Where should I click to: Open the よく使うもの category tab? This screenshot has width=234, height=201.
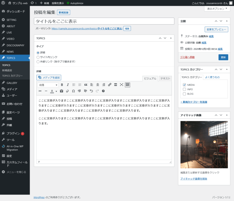[212, 77]
